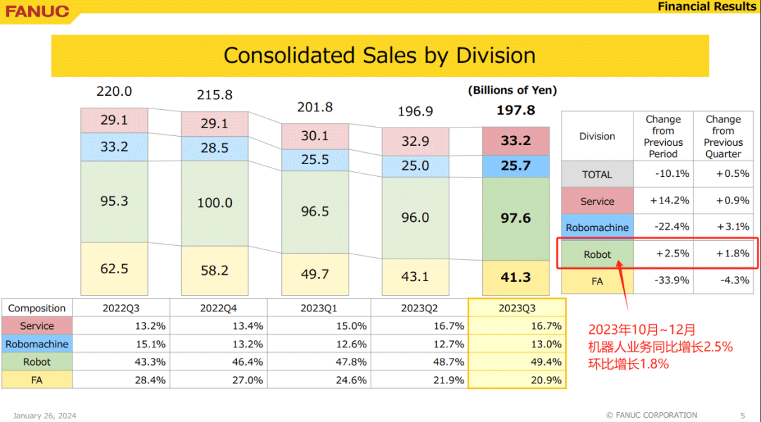Click the 100.0 Robot bar segment

(x=214, y=203)
